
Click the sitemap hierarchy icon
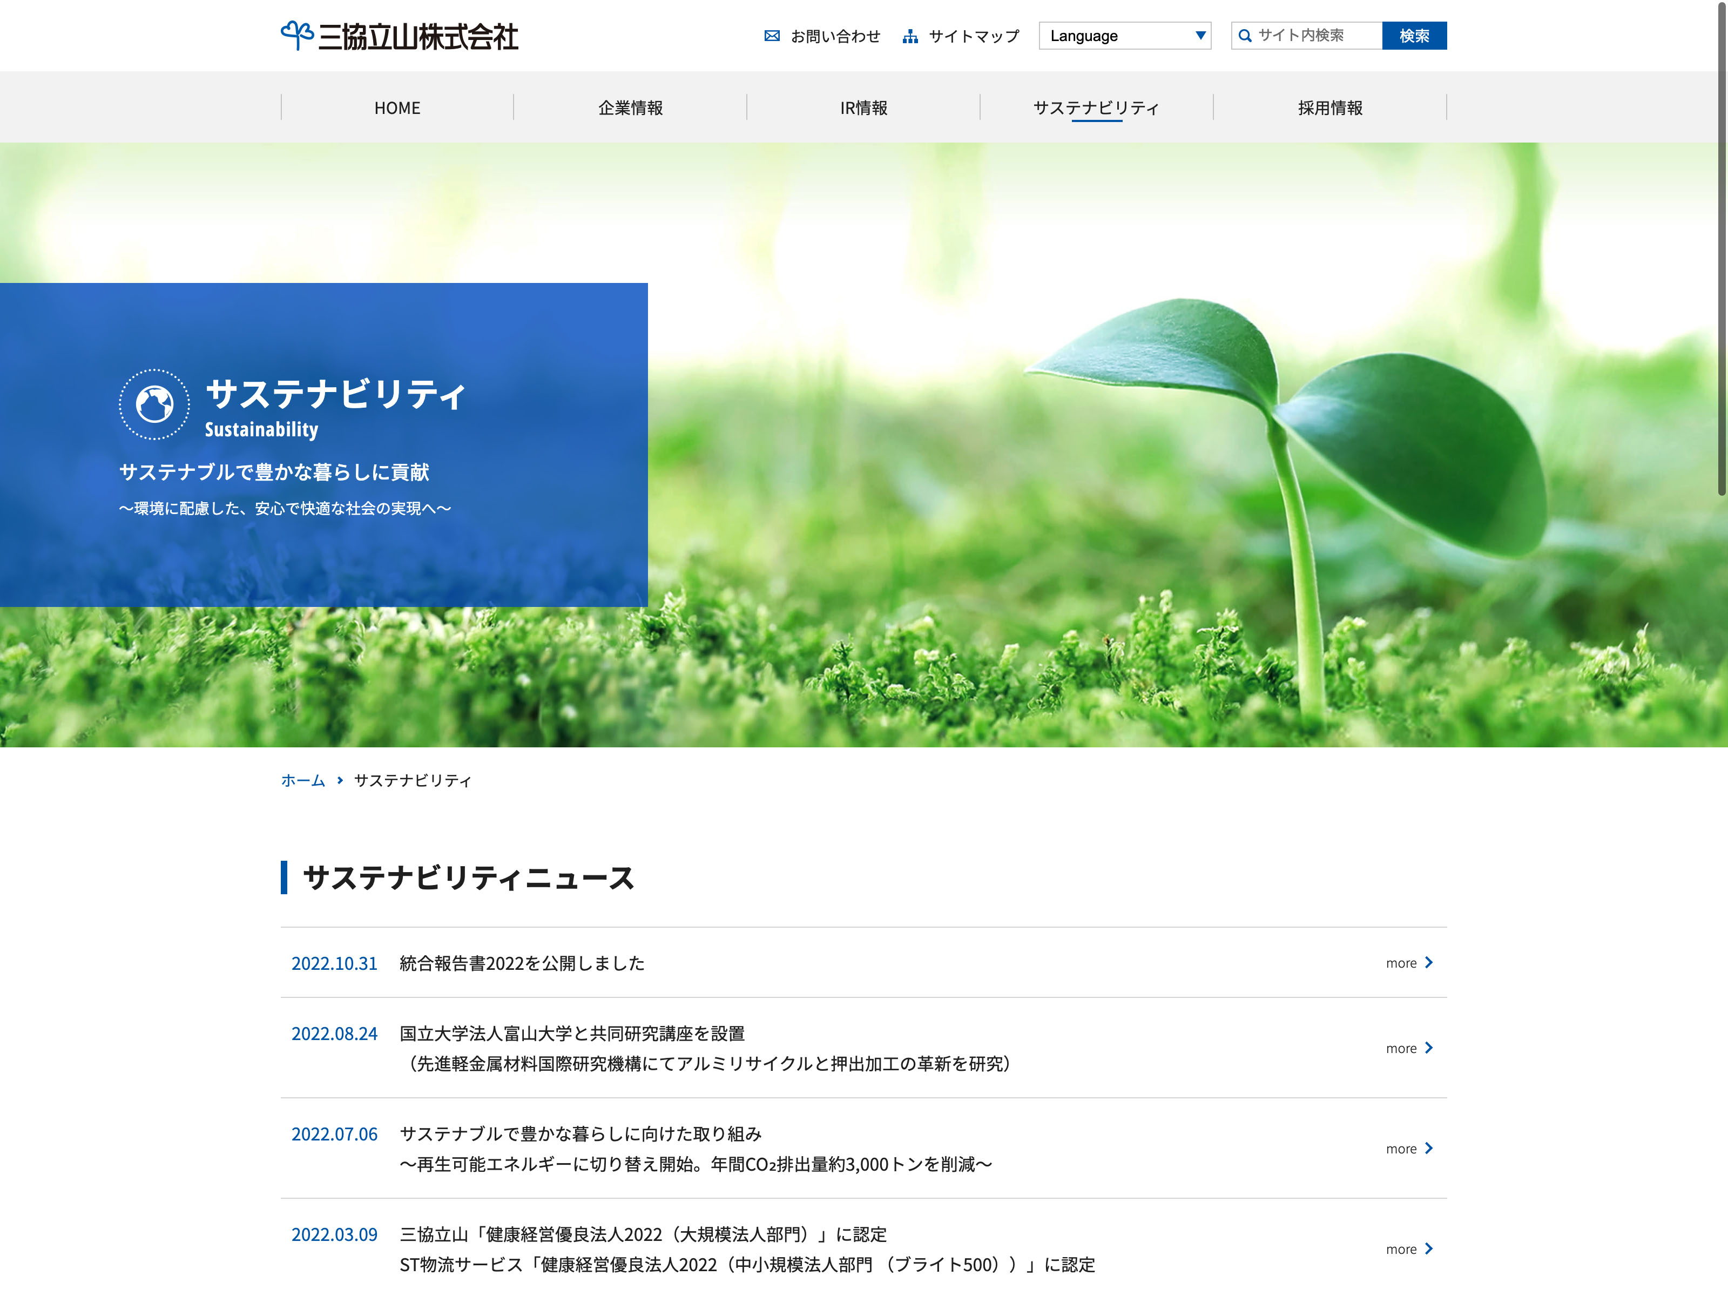click(x=910, y=37)
